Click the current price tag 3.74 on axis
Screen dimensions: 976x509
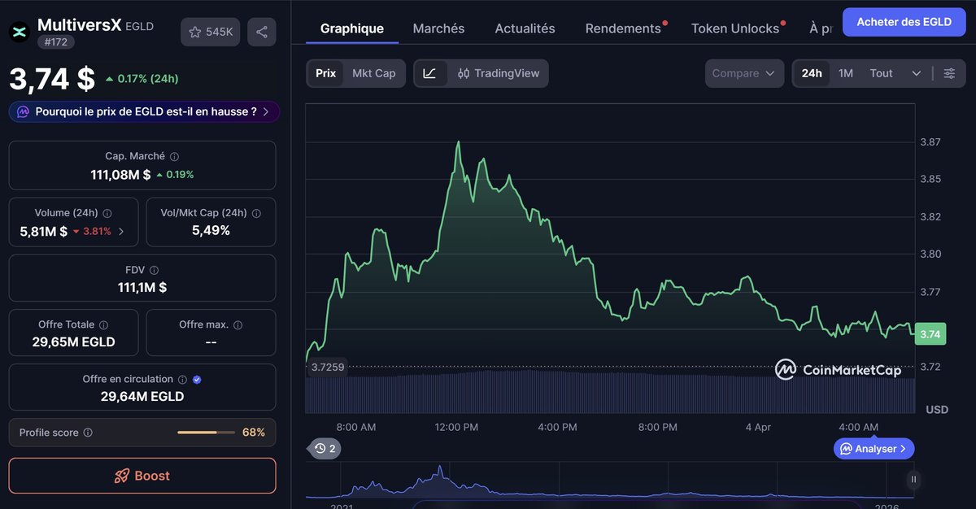[x=930, y=334]
